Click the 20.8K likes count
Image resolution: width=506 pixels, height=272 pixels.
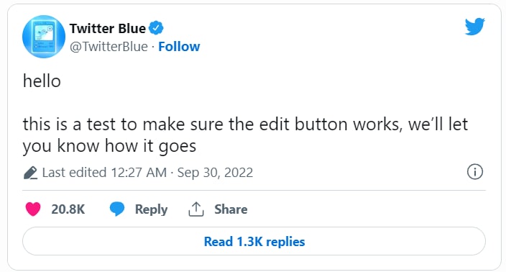(68, 209)
